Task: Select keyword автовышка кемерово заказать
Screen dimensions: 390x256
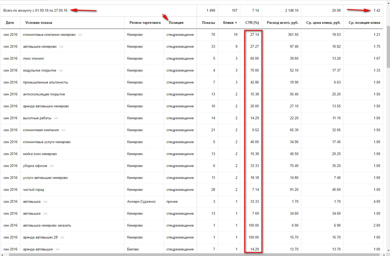Action: tap(47, 225)
